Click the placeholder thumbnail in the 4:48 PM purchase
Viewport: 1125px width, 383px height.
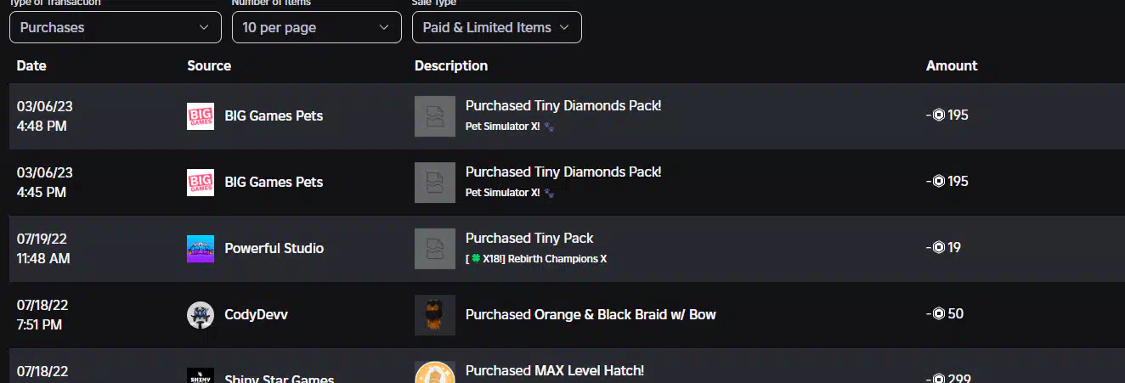435,116
